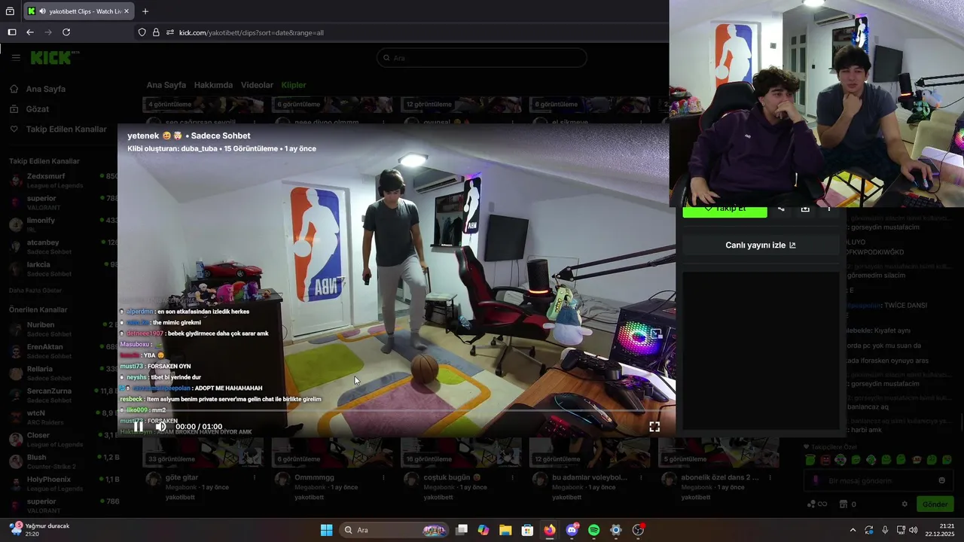Click the address bar shield icon
Image resolution: width=964 pixels, height=542 pixels.
tap(142, 32)
